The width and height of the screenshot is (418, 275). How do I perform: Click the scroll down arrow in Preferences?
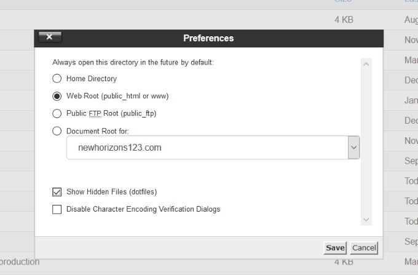pos(366,219)
